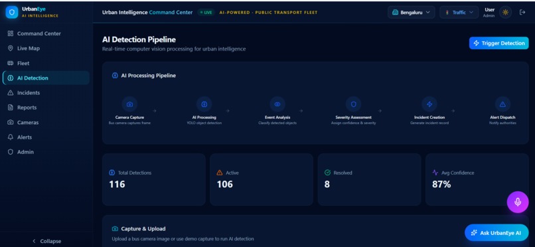Select Incidents in sidebar

[46, 93]
